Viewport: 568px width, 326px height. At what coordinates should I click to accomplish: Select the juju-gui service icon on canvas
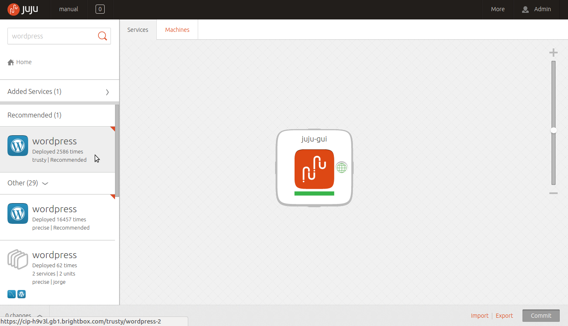pyautogui.click(x=314, y=169)
